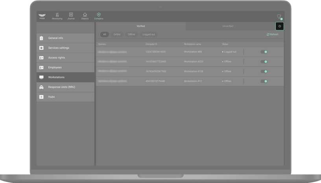Click the Ajax PRO logo
This screenshot has height=183, width=321.
[x=42, y=16]
